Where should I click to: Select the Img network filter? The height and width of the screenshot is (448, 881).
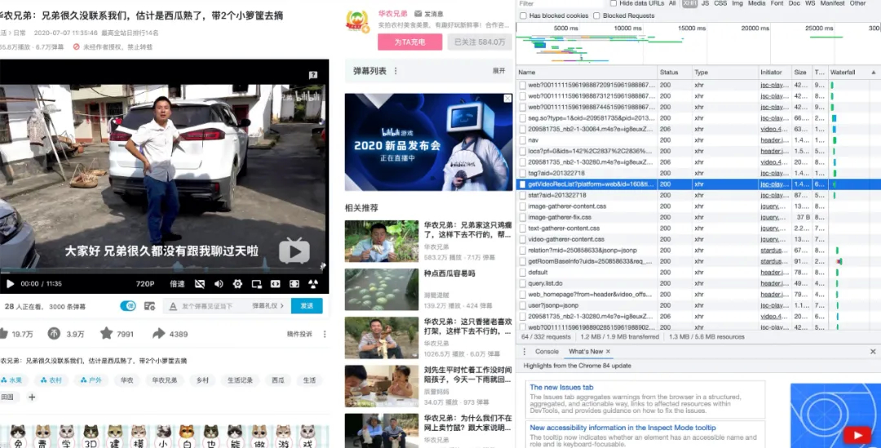(x=737, y=3)
